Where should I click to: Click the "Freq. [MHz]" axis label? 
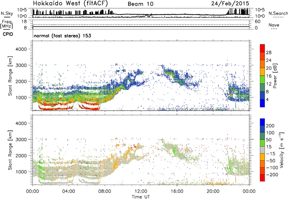click(6, 24)
